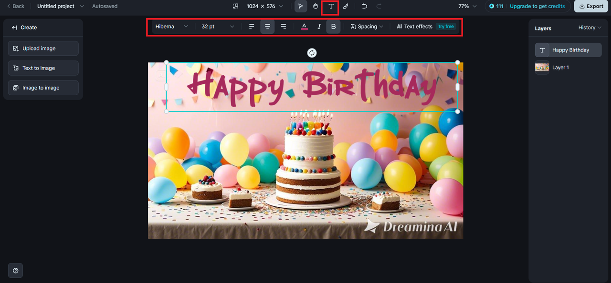
Task: Collapse the Create panel
Action: point(14,28)
